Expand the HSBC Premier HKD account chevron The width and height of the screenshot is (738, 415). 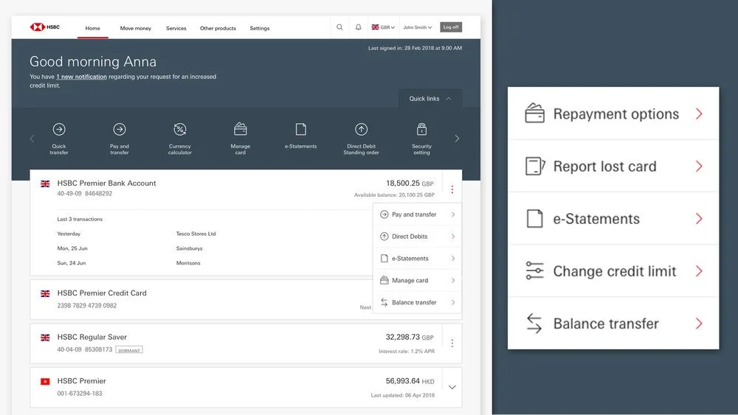(x=452, y=387)
